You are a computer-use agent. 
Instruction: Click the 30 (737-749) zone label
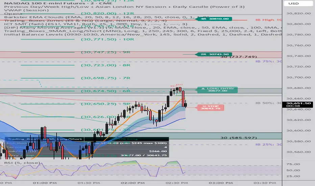coord(239,57)
